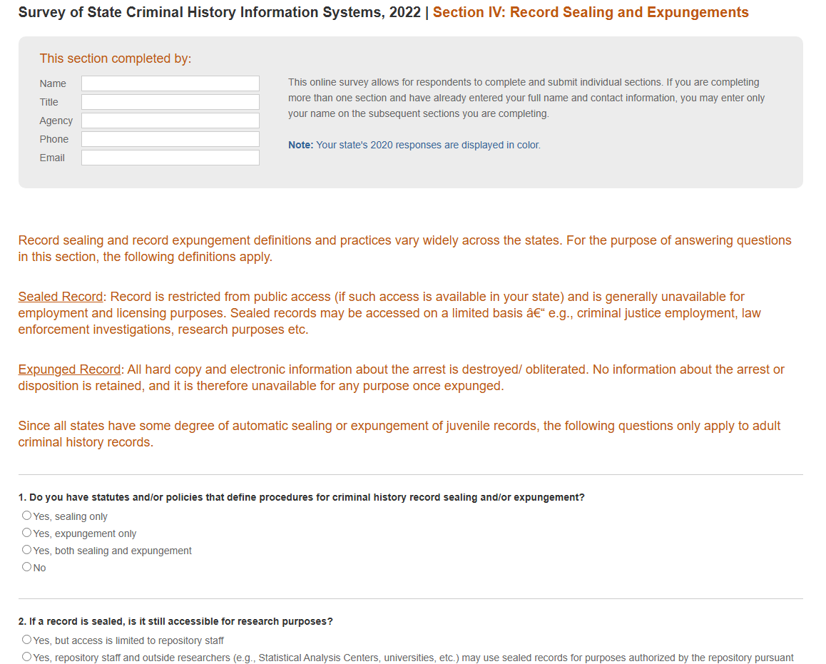The width and height of the screenshot is (826, 664).
Task: Choose "Yes, but access is limited to repository staff"
Action: click(27, 640)
